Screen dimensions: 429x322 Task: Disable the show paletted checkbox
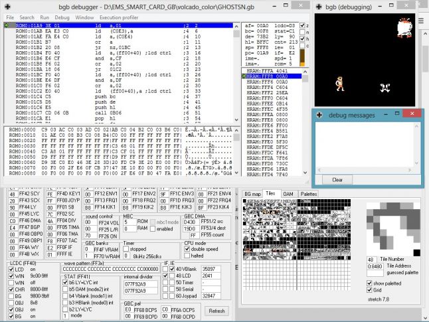tap(369, 283)
